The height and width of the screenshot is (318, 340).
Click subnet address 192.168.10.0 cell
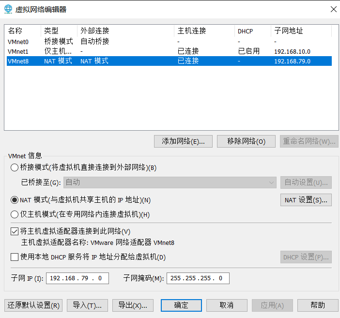point(293,52)
